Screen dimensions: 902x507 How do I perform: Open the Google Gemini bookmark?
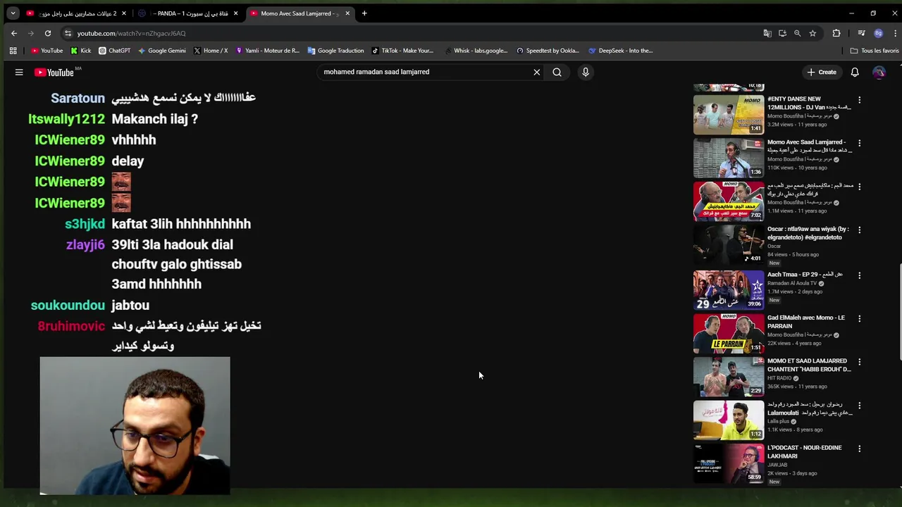point(162,51)
